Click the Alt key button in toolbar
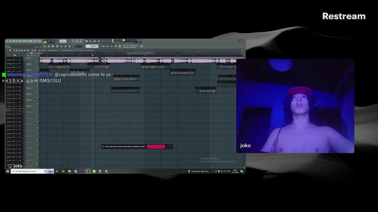 [x=111, y=46]
